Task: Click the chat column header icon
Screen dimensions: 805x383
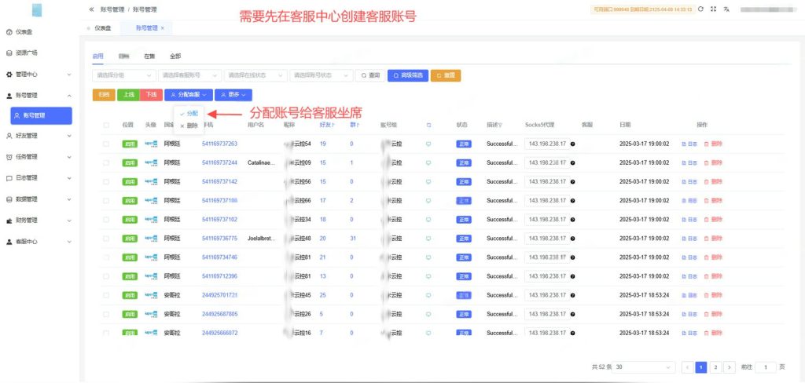Action: pyautogui.click(x=428, y=125)
